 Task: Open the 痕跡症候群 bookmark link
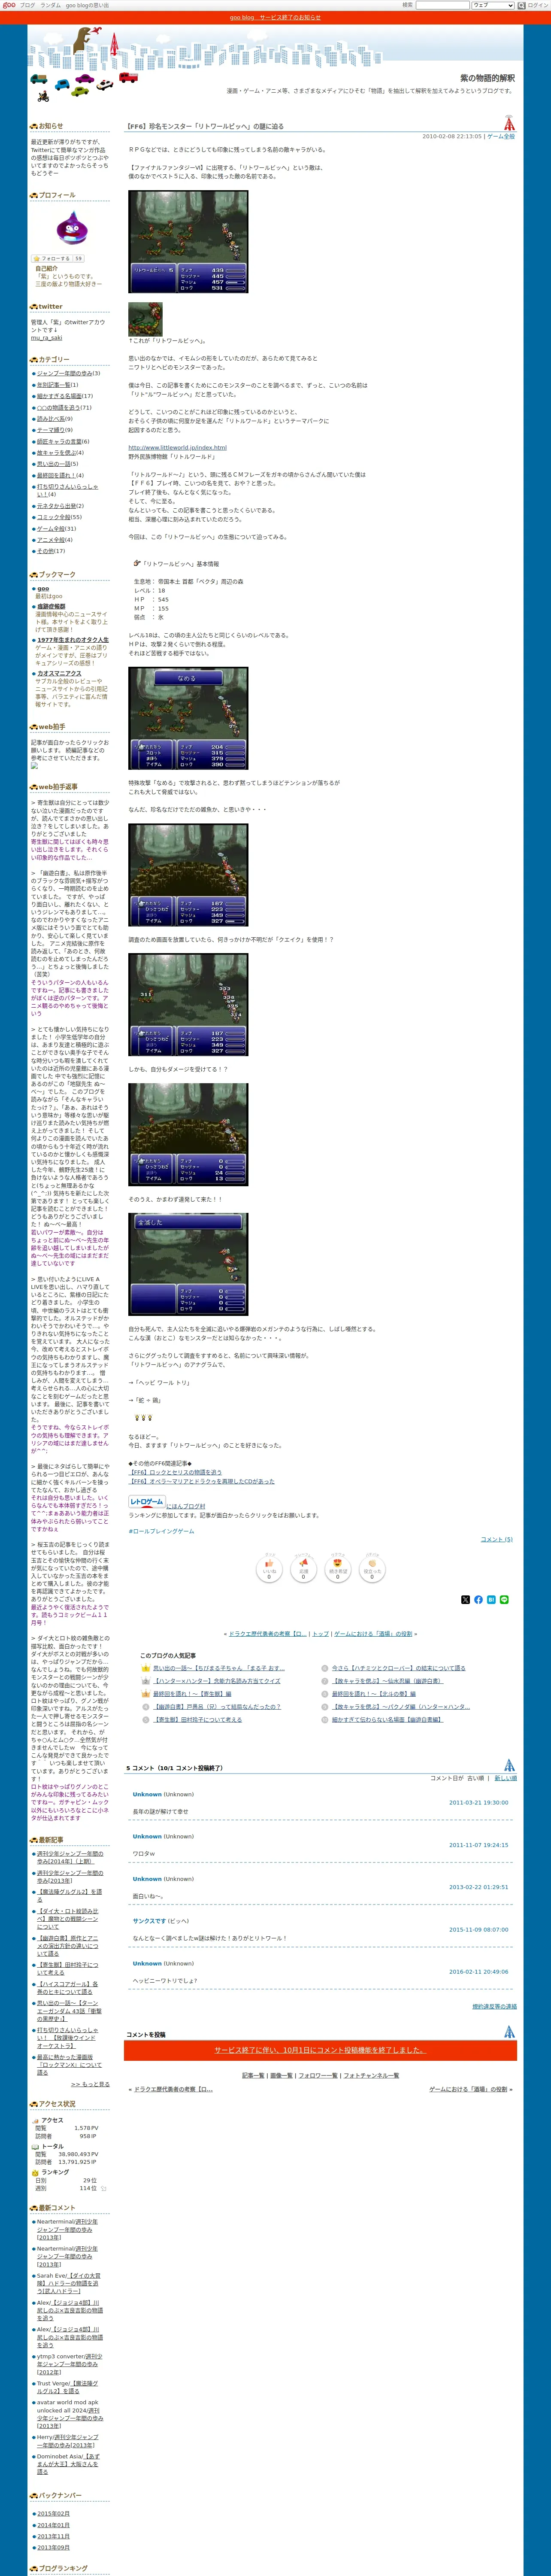point(51,606)
